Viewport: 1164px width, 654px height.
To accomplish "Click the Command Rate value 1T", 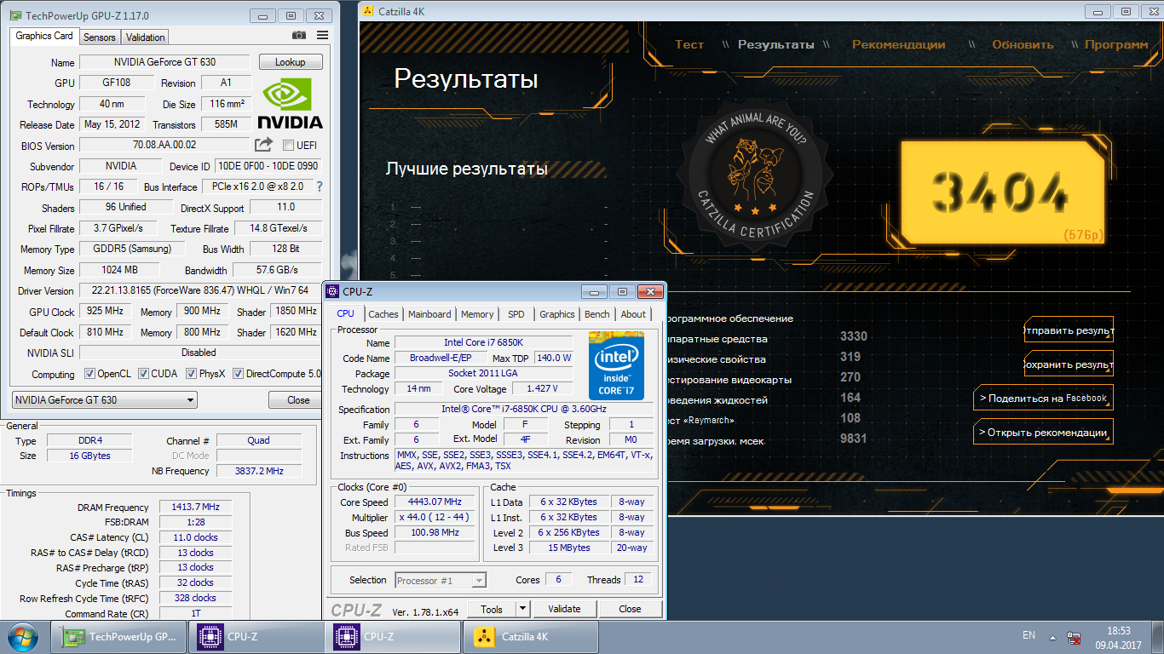I will 195,613.
